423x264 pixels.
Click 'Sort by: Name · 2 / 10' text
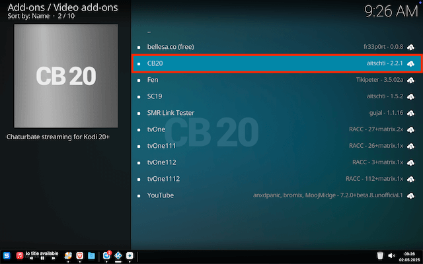(41, 16)
